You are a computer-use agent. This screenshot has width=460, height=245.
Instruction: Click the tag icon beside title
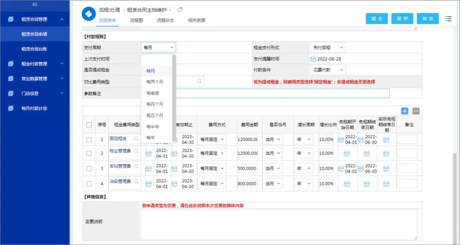click(180, 10)
